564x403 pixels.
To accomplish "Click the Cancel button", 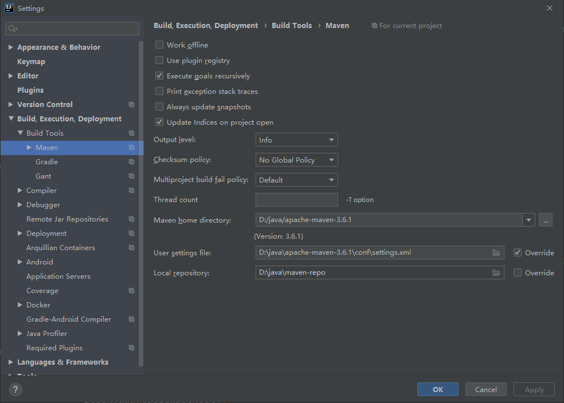I will [x=485, y=390].
